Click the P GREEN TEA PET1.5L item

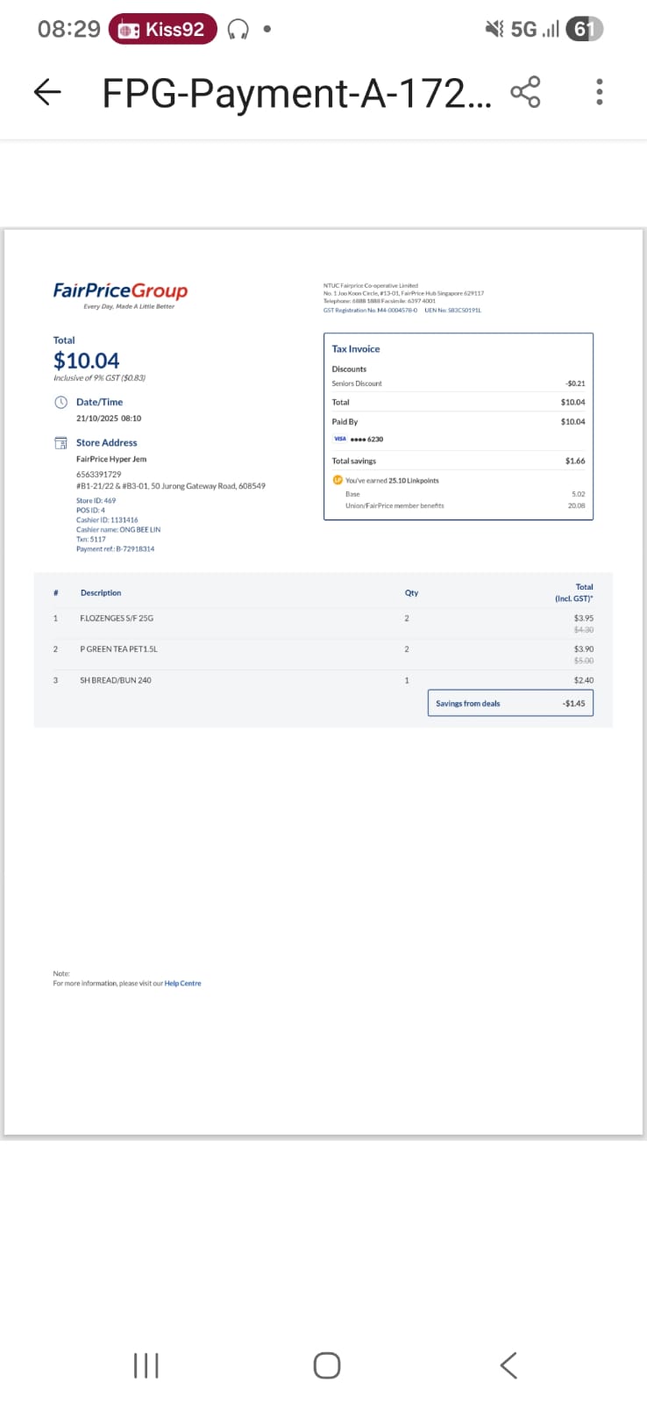118,649
